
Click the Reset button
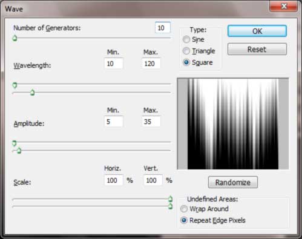click(257, 49)
